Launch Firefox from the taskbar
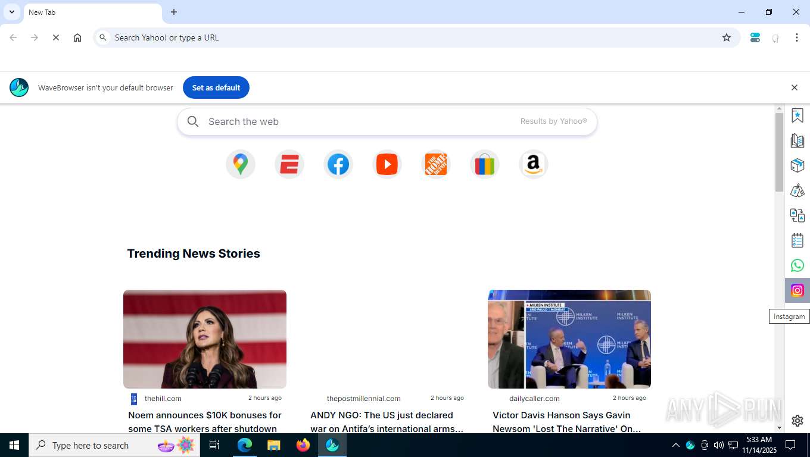810x457 pixels. pos(303,445)
